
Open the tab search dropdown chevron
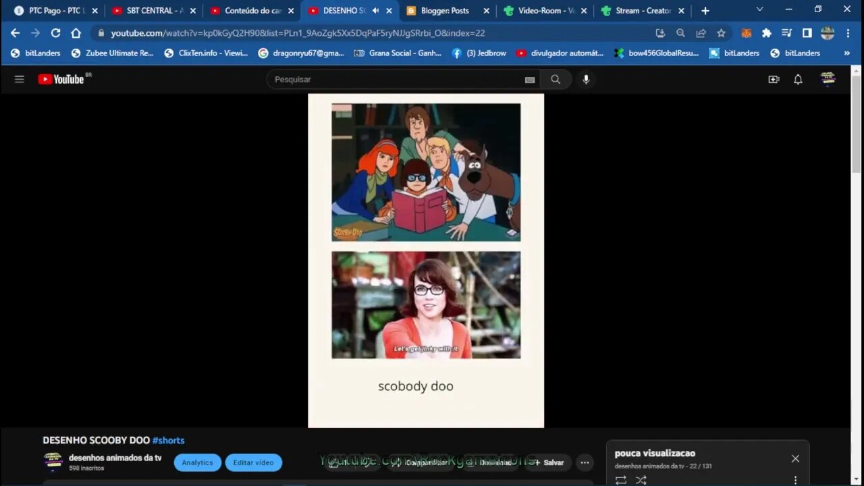coord(759,9)
